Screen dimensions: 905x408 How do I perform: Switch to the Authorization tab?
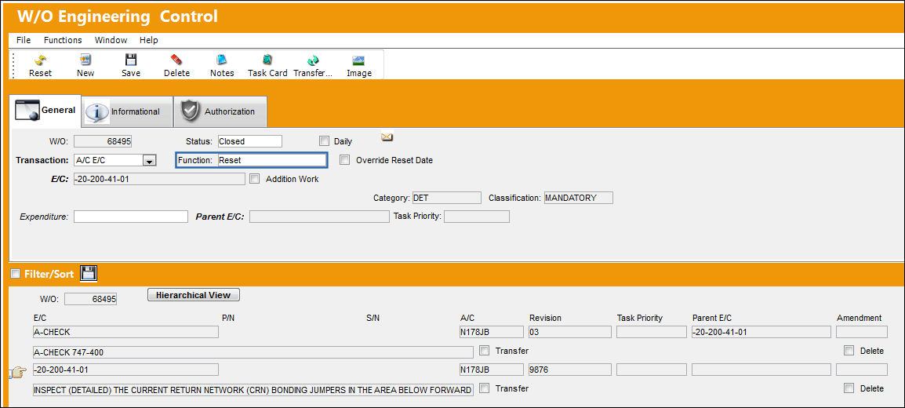[220, 111]
